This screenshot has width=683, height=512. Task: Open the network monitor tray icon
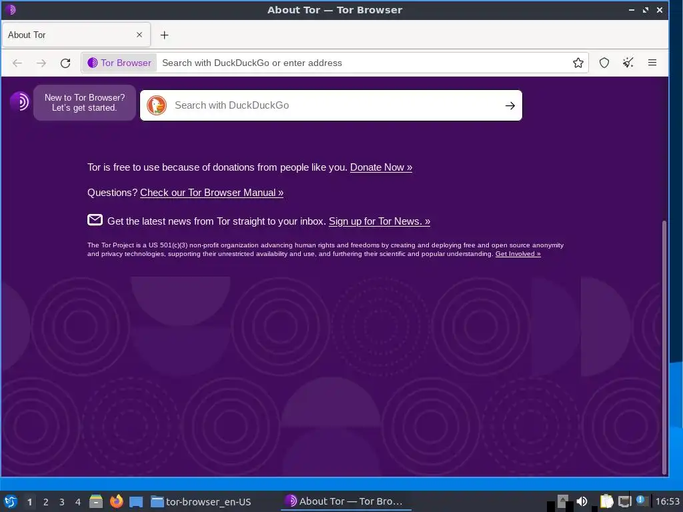pyautogui.click(x=624, y=501)
